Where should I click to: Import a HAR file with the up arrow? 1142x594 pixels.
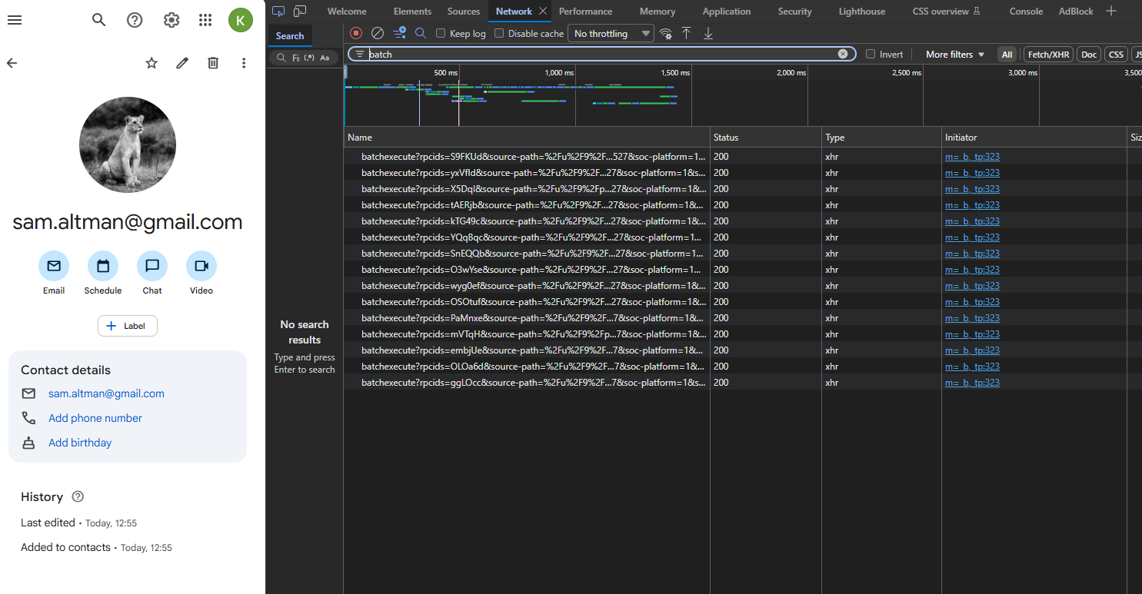(687, 33)
